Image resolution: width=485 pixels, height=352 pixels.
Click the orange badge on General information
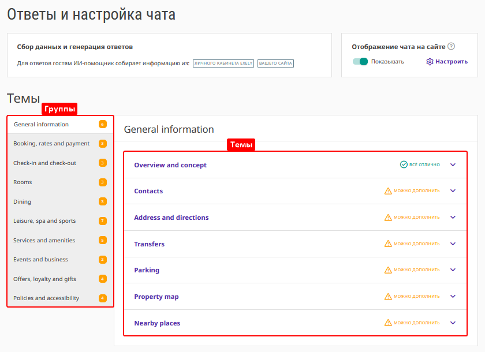103,124
